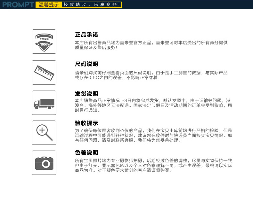The image size is (253, 218).
Task: Click the 验收提示 heading
Action: (86, 123)
